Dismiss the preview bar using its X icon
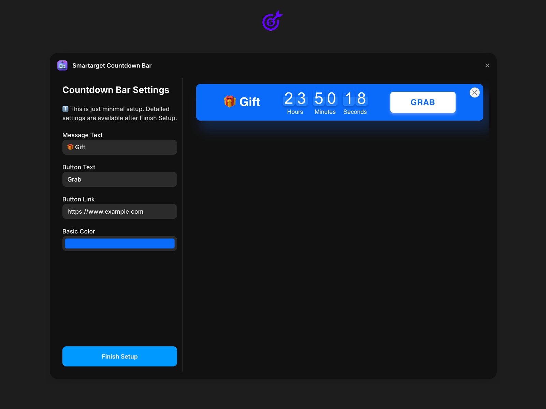 coord(474,92)
